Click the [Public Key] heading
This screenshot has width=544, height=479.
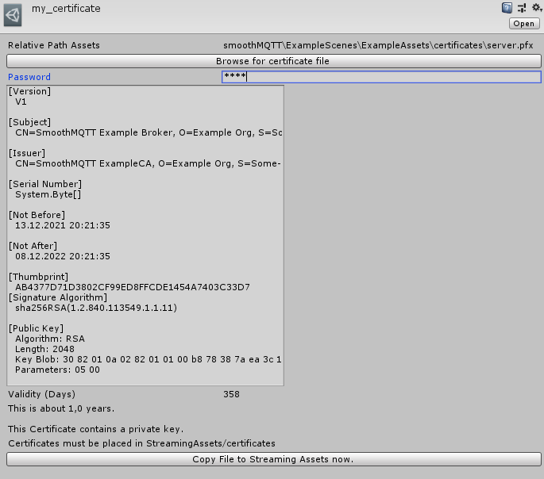(x=36, y=328)
